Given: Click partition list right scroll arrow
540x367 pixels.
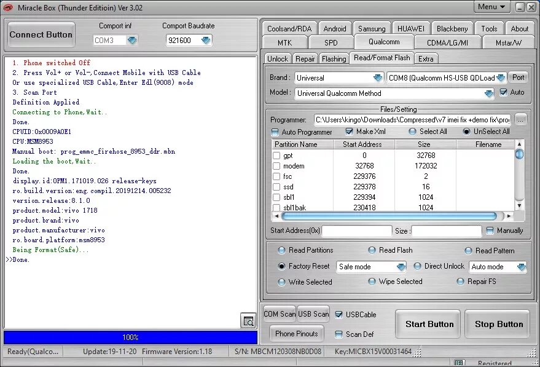Looking at the screenshot, I should [508, 216].
